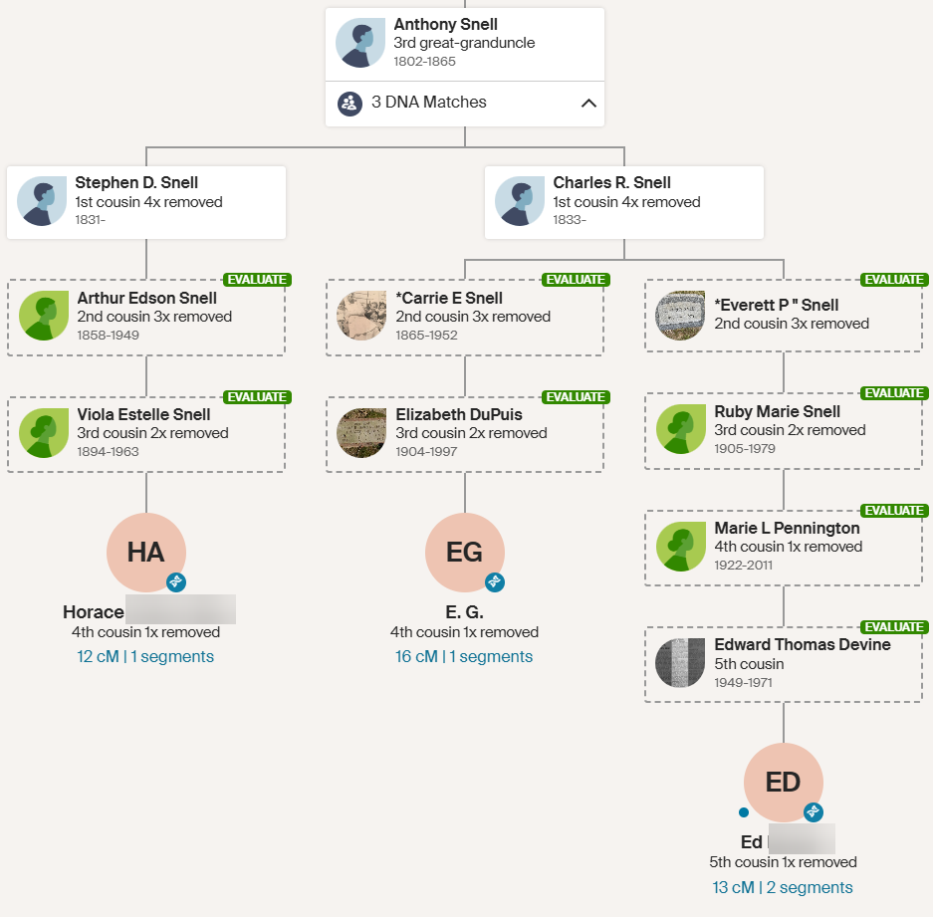Click the DNA badge on EG circle
933x917 pixels.
(x=495, y=581)
